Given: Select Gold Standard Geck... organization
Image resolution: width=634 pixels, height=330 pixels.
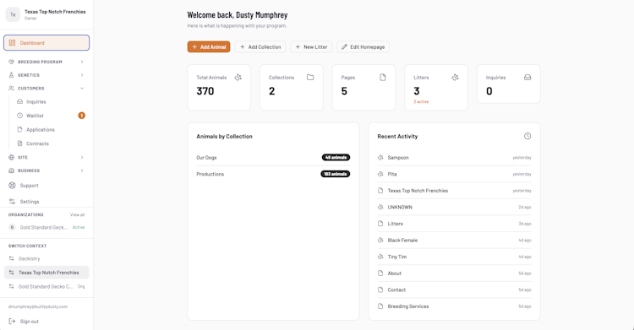Looking at the screenshot, I should [46, 227].
